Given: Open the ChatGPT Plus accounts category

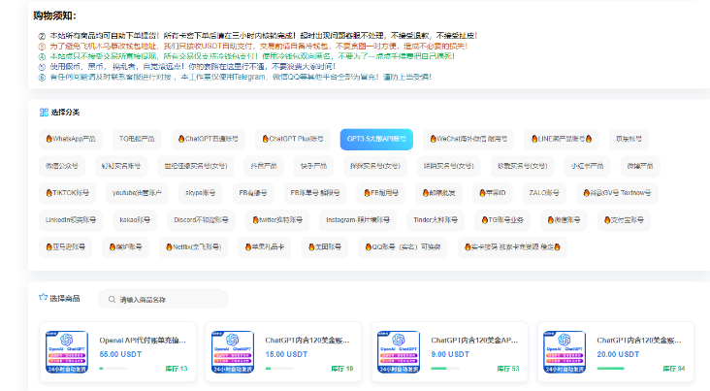Looking at the screenshot, I should pos(293,139).
